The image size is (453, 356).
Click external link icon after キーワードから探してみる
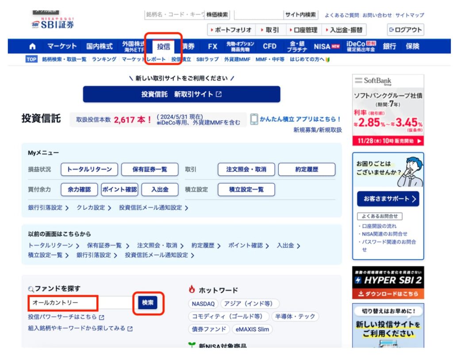click(x=130, y=329)
